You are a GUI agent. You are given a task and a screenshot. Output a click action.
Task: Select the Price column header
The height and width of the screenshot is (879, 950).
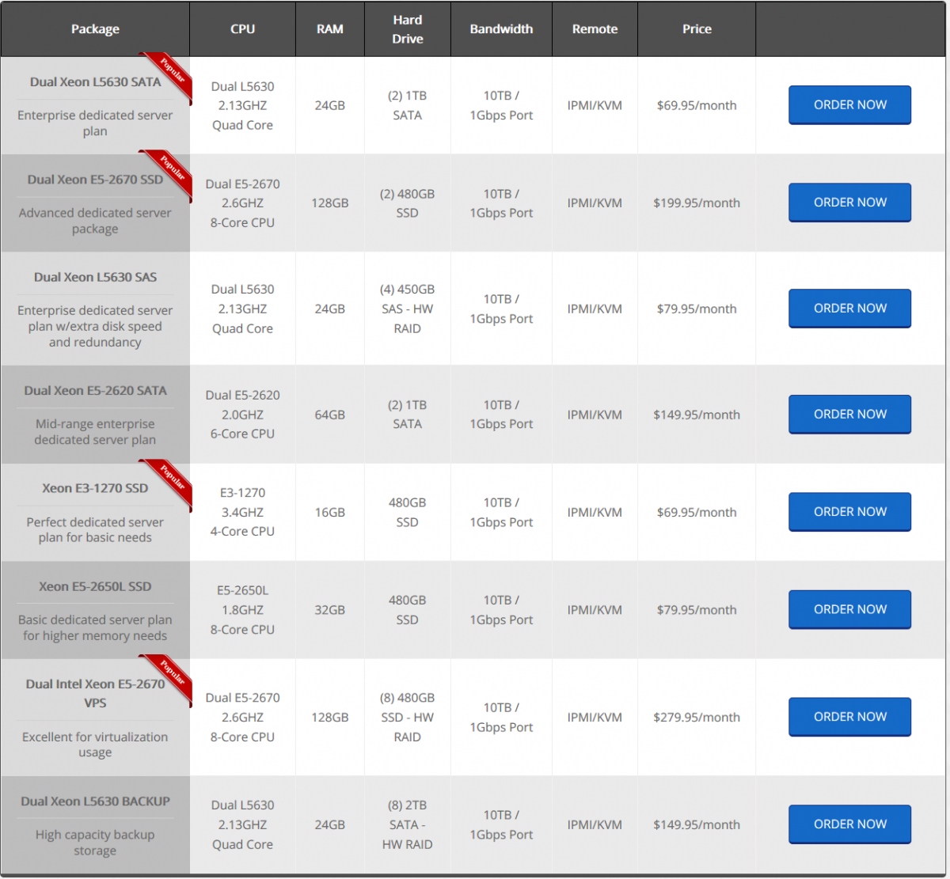(697, 29)
